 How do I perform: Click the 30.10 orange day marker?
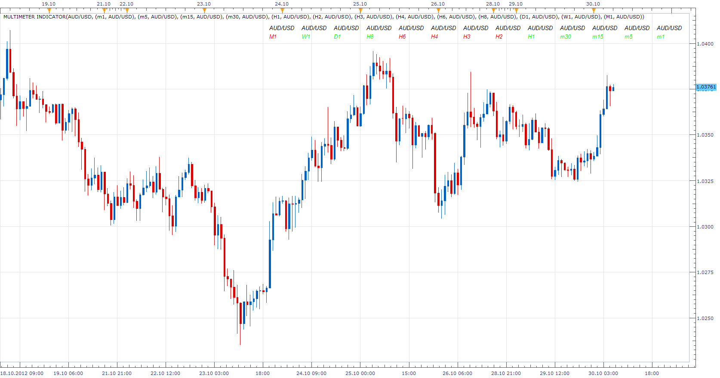coord(594,10)
